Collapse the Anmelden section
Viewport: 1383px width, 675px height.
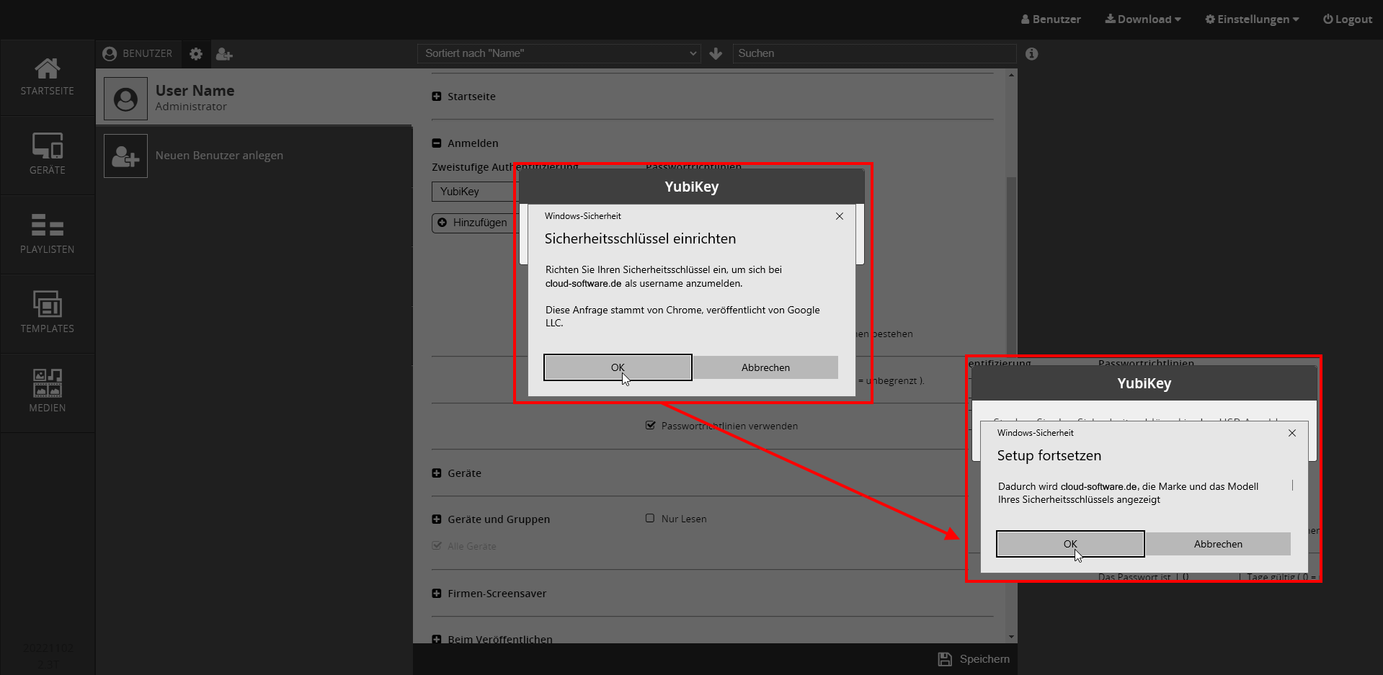(x=437, y=143)
